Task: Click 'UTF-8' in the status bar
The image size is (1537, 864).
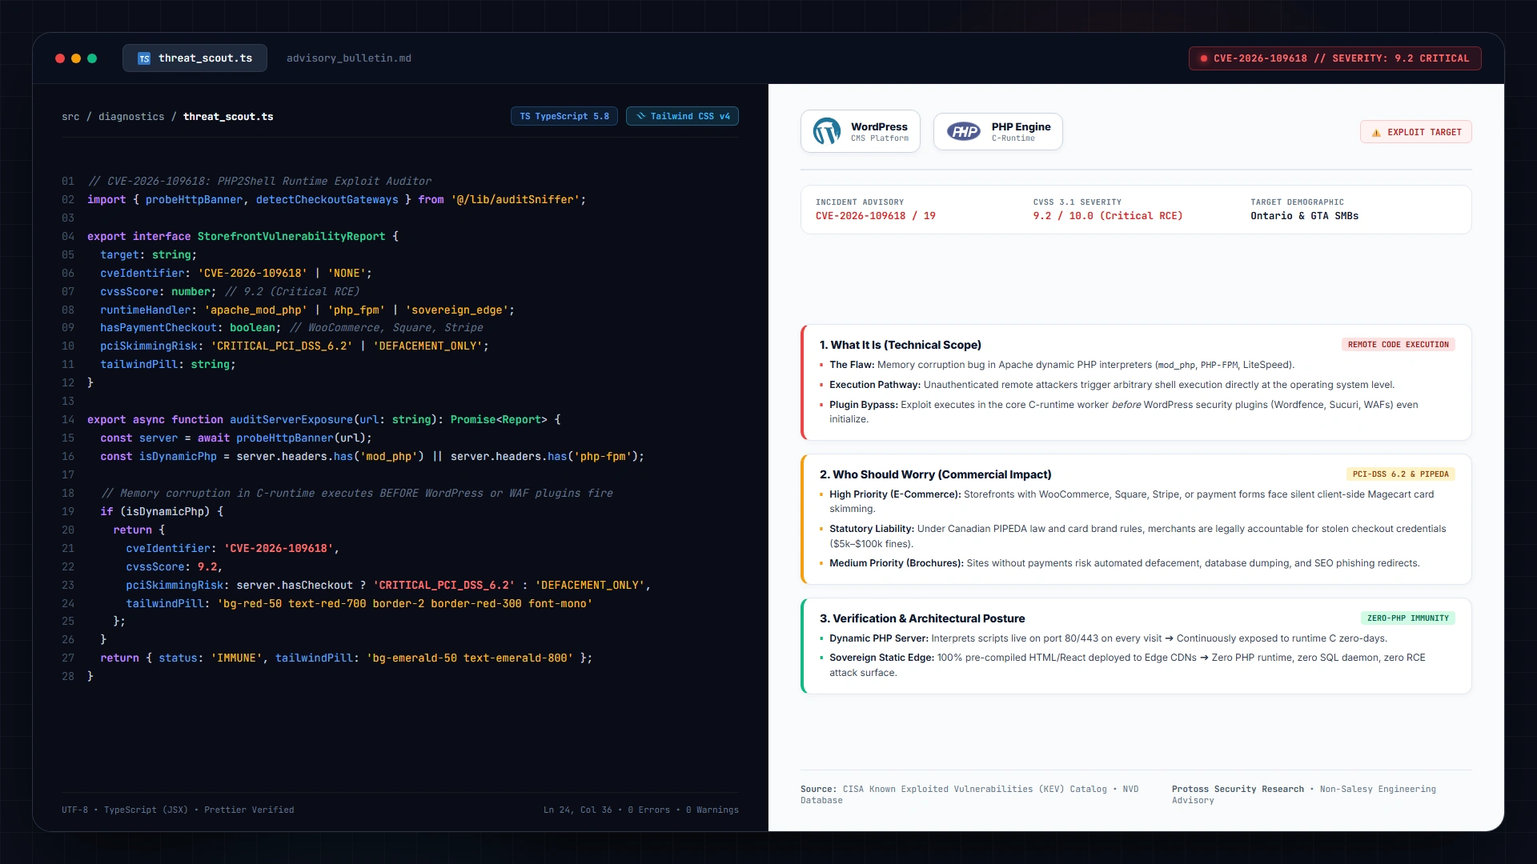Action: (75, 810)
